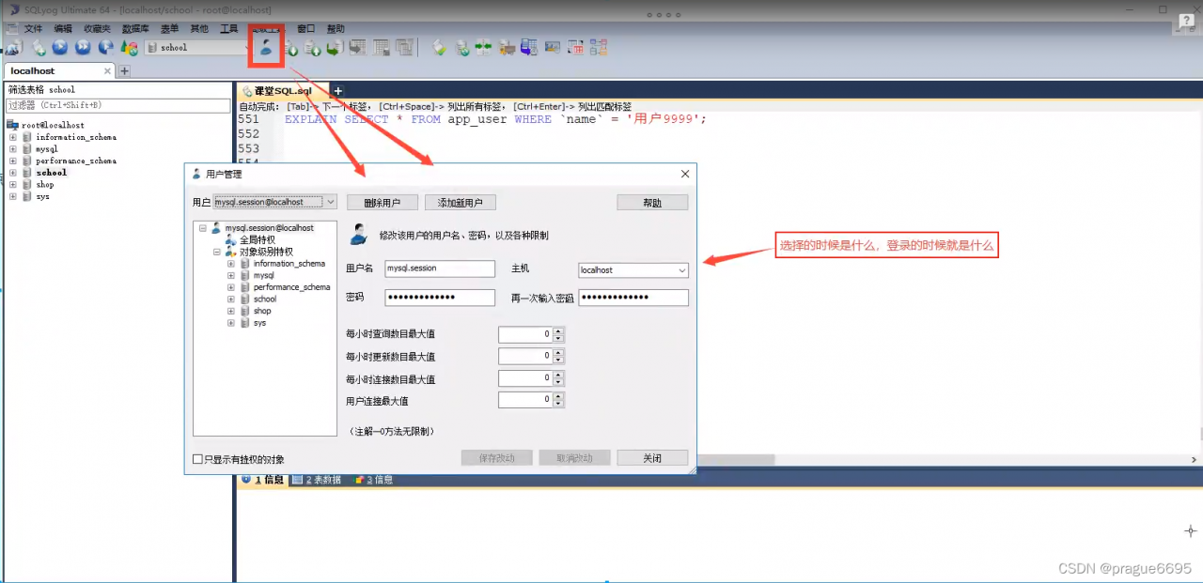Click the 再一次输入密码 confirm field
Screen dimensions: 1203x583
point(633,298)
